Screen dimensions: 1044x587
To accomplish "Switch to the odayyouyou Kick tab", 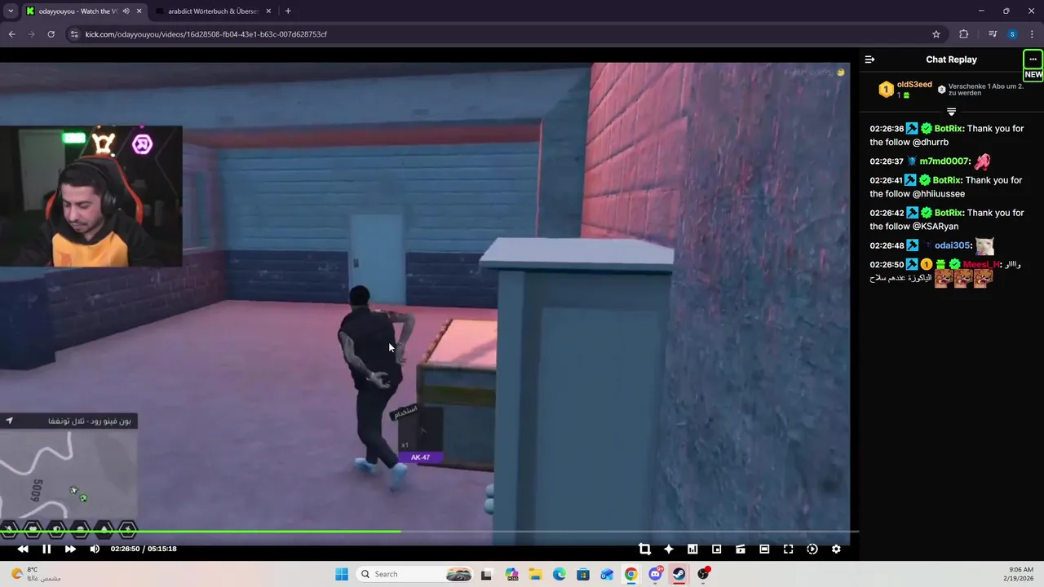I will pyautogui.click(x=79, y=11).
